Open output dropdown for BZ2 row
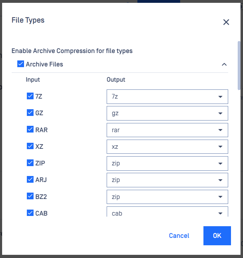This screenshot has width=243, height=258. click(167, 197)
